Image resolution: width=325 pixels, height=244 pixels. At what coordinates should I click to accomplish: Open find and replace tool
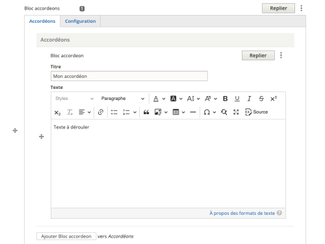[224, 112]
